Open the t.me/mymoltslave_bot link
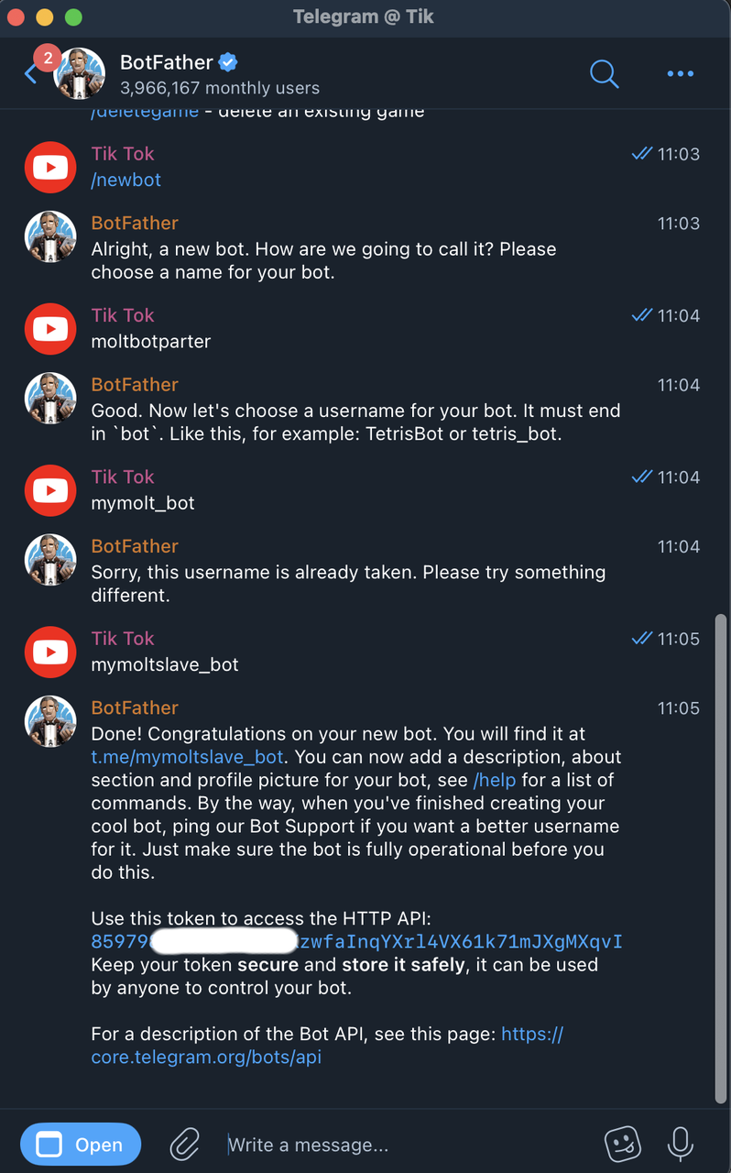This screenshot has height=1173, width=731. (188, 757)
